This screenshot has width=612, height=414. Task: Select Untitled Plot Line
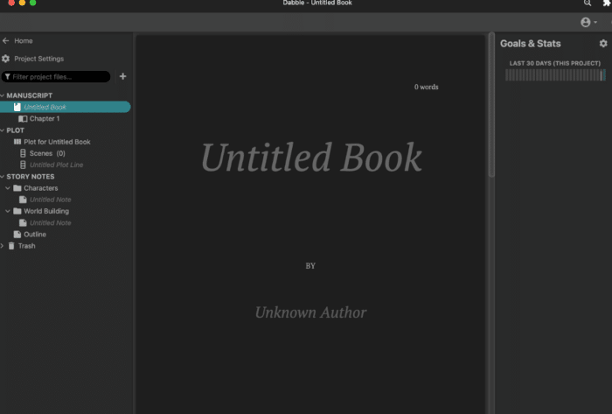coord(56,165)
